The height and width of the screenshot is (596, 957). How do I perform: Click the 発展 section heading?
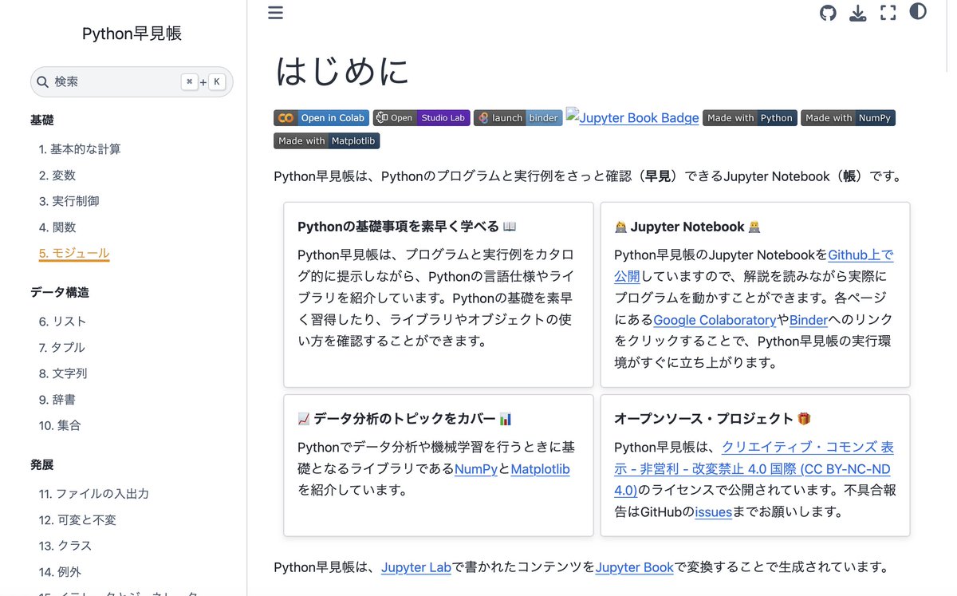pos(42,465)
